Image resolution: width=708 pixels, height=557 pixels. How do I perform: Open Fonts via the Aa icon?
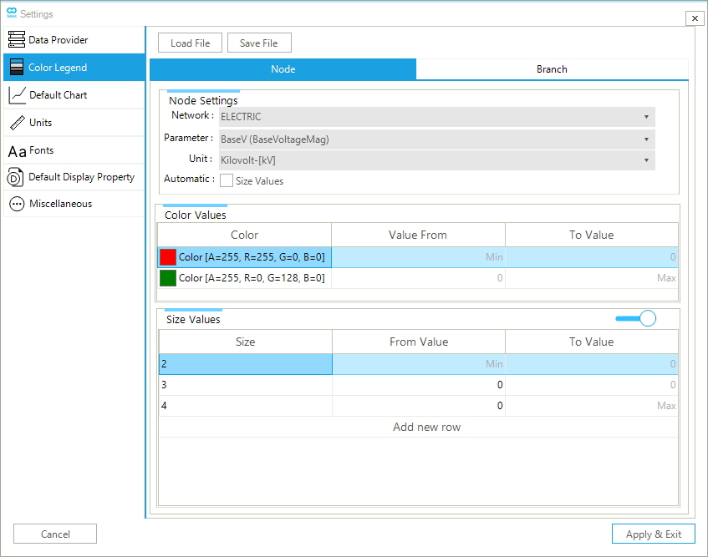[x=17, y=151]
